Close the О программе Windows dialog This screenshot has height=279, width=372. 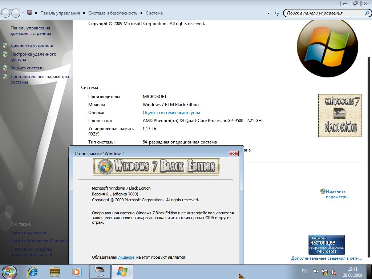(234, 154)
